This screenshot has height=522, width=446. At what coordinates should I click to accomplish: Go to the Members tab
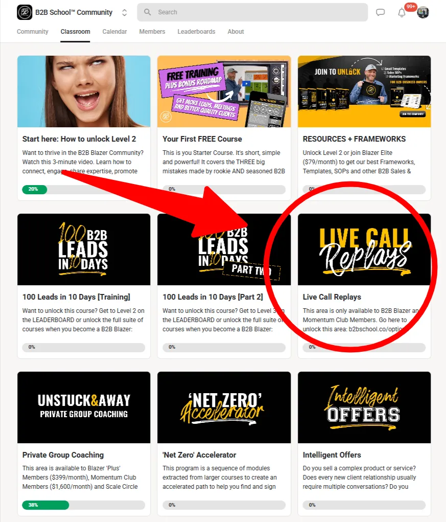point(152,32)
